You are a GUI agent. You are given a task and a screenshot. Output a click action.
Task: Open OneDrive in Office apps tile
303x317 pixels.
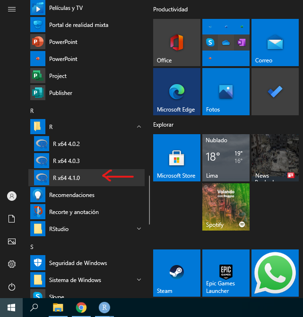click(226, 43)
